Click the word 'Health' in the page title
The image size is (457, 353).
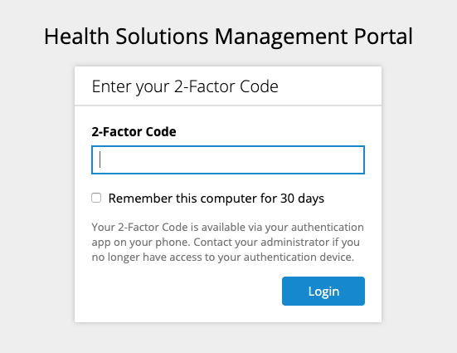click(x=76, y=37)
